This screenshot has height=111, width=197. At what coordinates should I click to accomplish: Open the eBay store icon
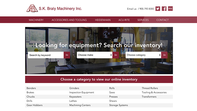(x=170, y=9)
